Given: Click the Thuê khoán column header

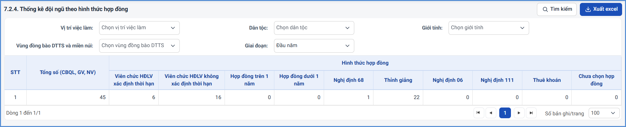Looking at the screenshot, I should (547, 80).
